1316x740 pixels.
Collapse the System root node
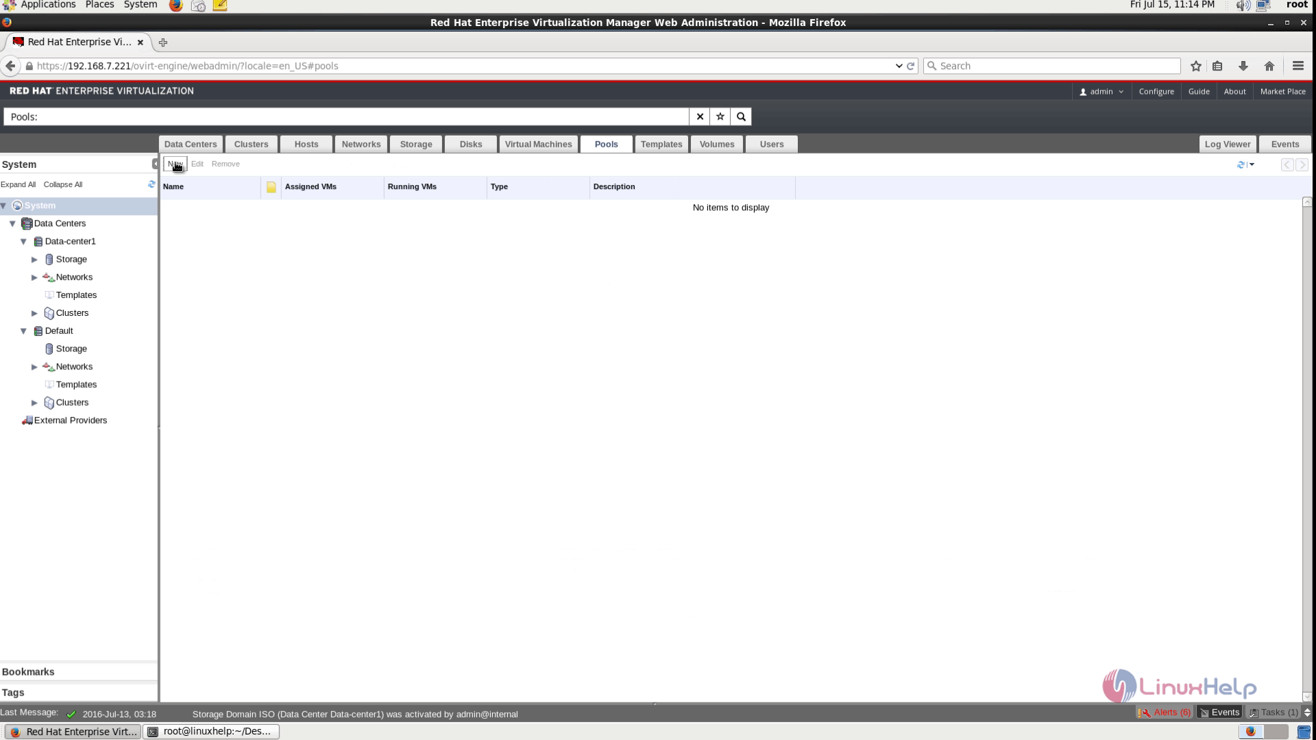point(4,206)
